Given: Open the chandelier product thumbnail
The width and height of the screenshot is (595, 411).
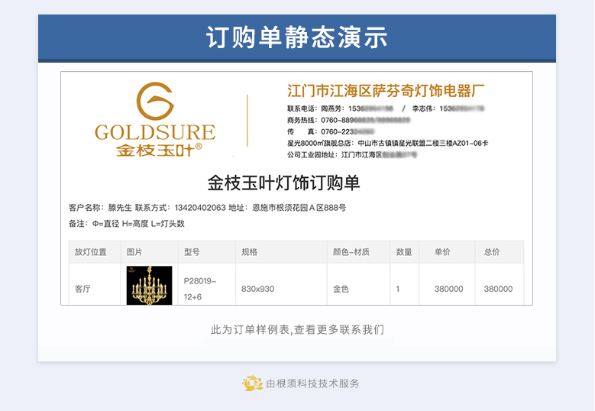Looking at the screenshot, I should pos(149,286).
